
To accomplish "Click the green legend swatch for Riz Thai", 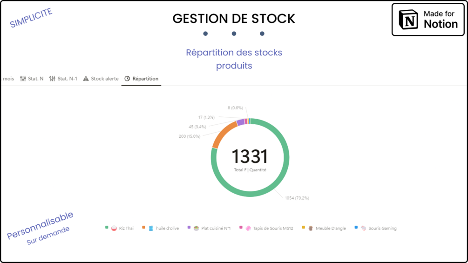I will point(107,227).
